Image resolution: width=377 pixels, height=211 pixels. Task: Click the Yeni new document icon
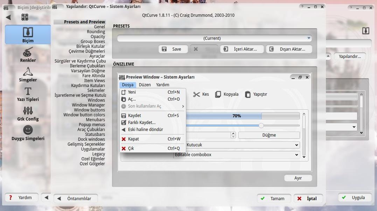click(124, 92)
